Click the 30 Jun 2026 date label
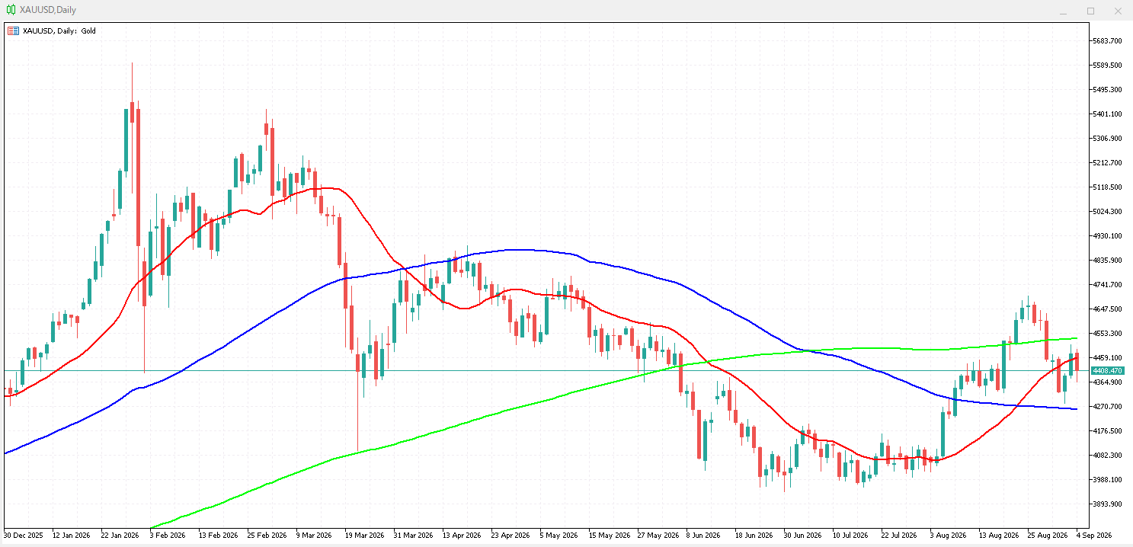Viewport: 1133px width, 547px height. pos(803,536)
